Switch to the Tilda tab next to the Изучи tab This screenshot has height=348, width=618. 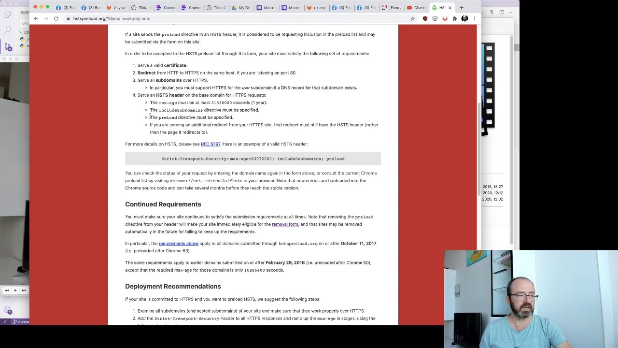point(140,8)
